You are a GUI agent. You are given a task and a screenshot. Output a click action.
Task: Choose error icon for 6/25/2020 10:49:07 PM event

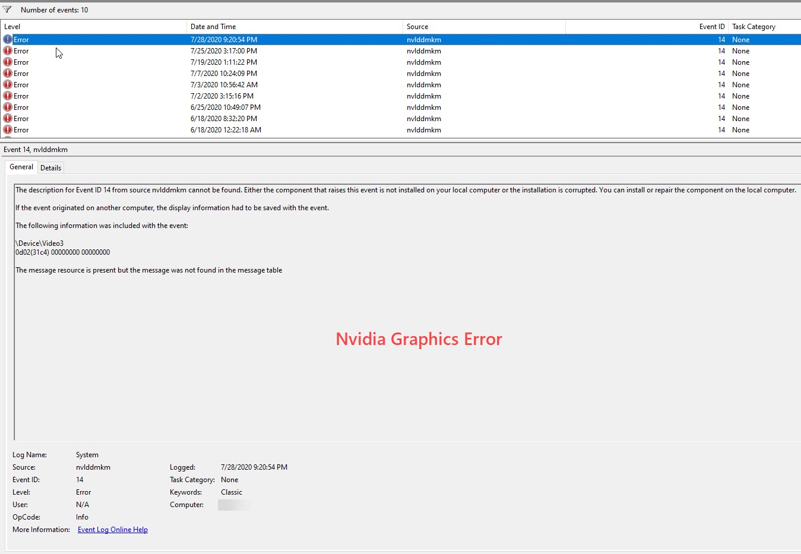pos(8,107)
